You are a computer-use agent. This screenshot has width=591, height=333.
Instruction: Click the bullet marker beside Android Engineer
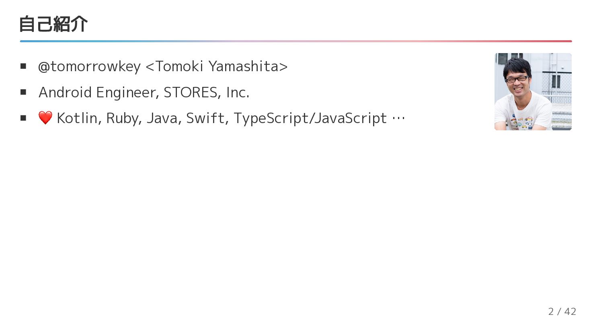click(x=23, y=92)
